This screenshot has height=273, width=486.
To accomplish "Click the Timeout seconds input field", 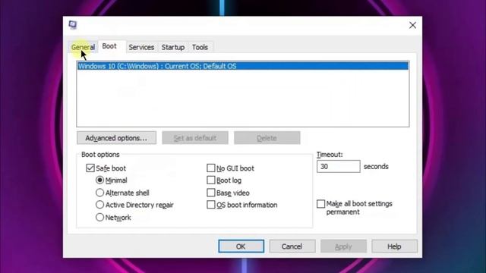I will tap(339, 167).
